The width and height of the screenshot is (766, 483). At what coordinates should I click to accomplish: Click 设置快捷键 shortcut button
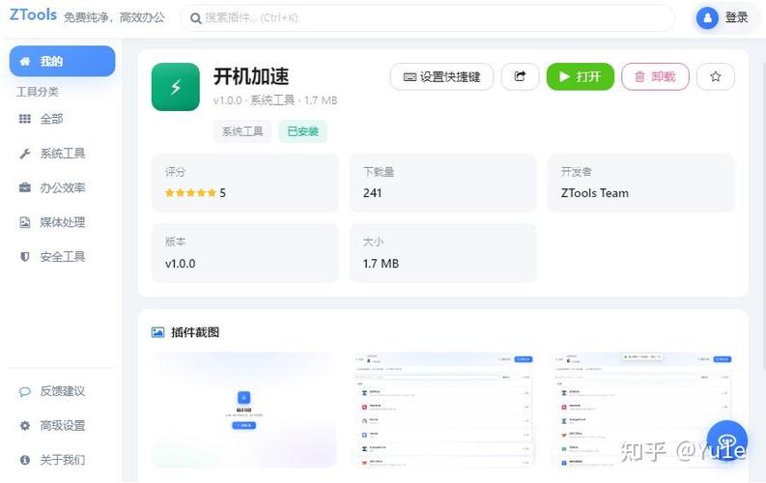[x=441, y=76]
